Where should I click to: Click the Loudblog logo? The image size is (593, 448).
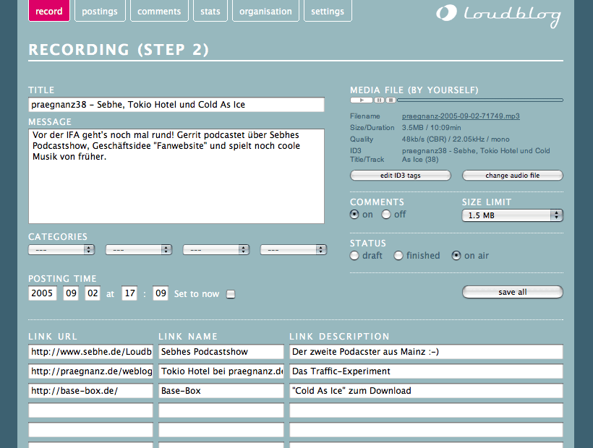click(x=498, y=14)
